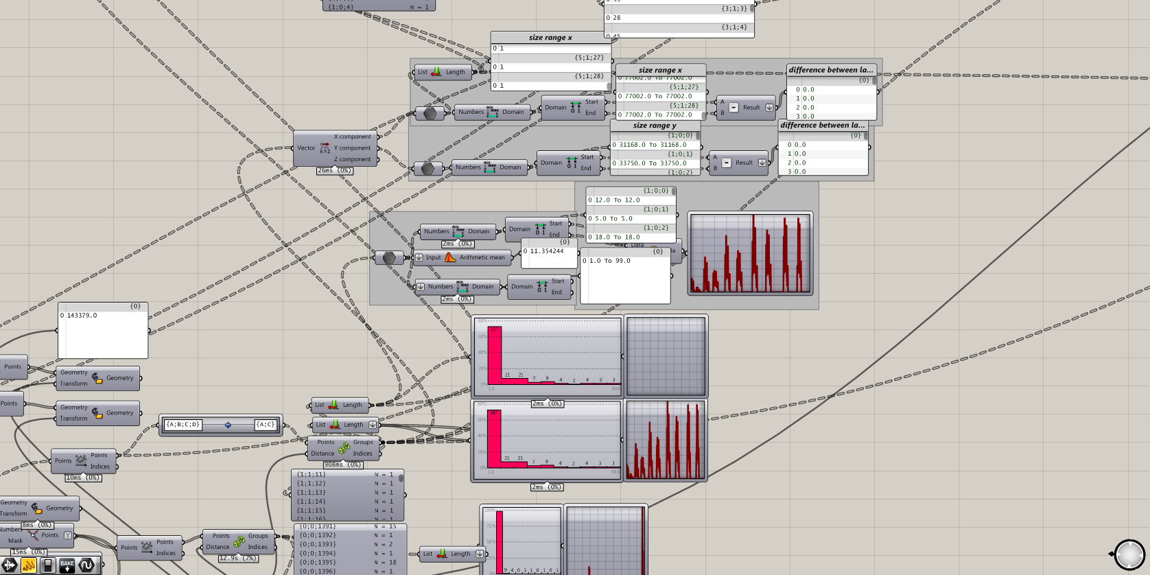
Task: Select the red spike graph beside lower histogram
Action: pos(666,441)
